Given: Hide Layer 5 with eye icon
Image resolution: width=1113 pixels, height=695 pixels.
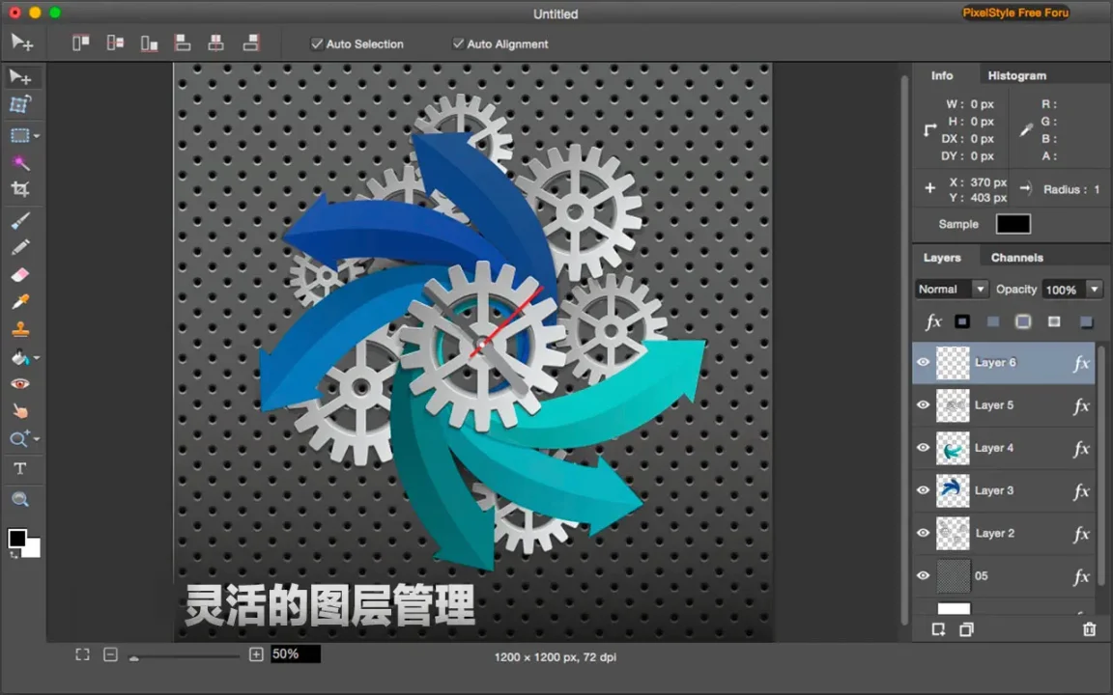Looking at the screenshot, I should click(923, 405).
